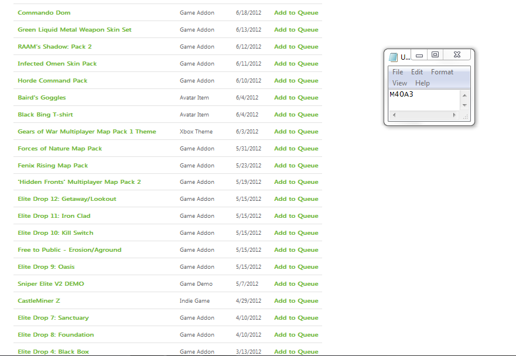Add Erosion/Aground to queue
Viewport: 516px width, 356px height.
(296, 250)
